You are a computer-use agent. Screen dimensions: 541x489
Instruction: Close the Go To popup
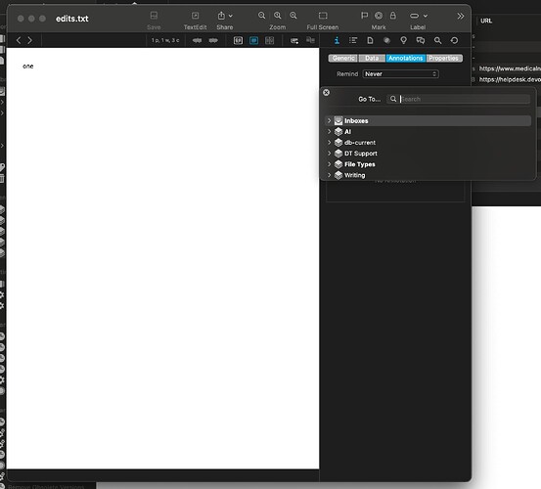[326, 92]
